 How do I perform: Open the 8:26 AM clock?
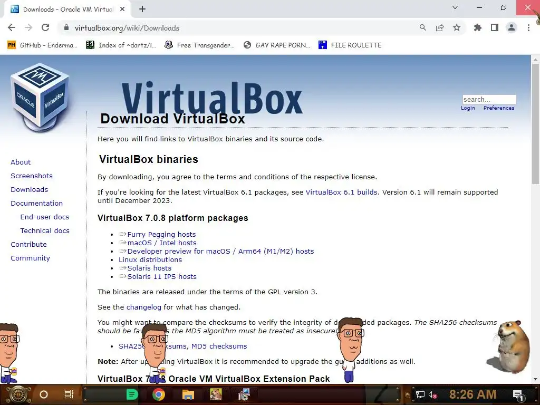[472, 394]
